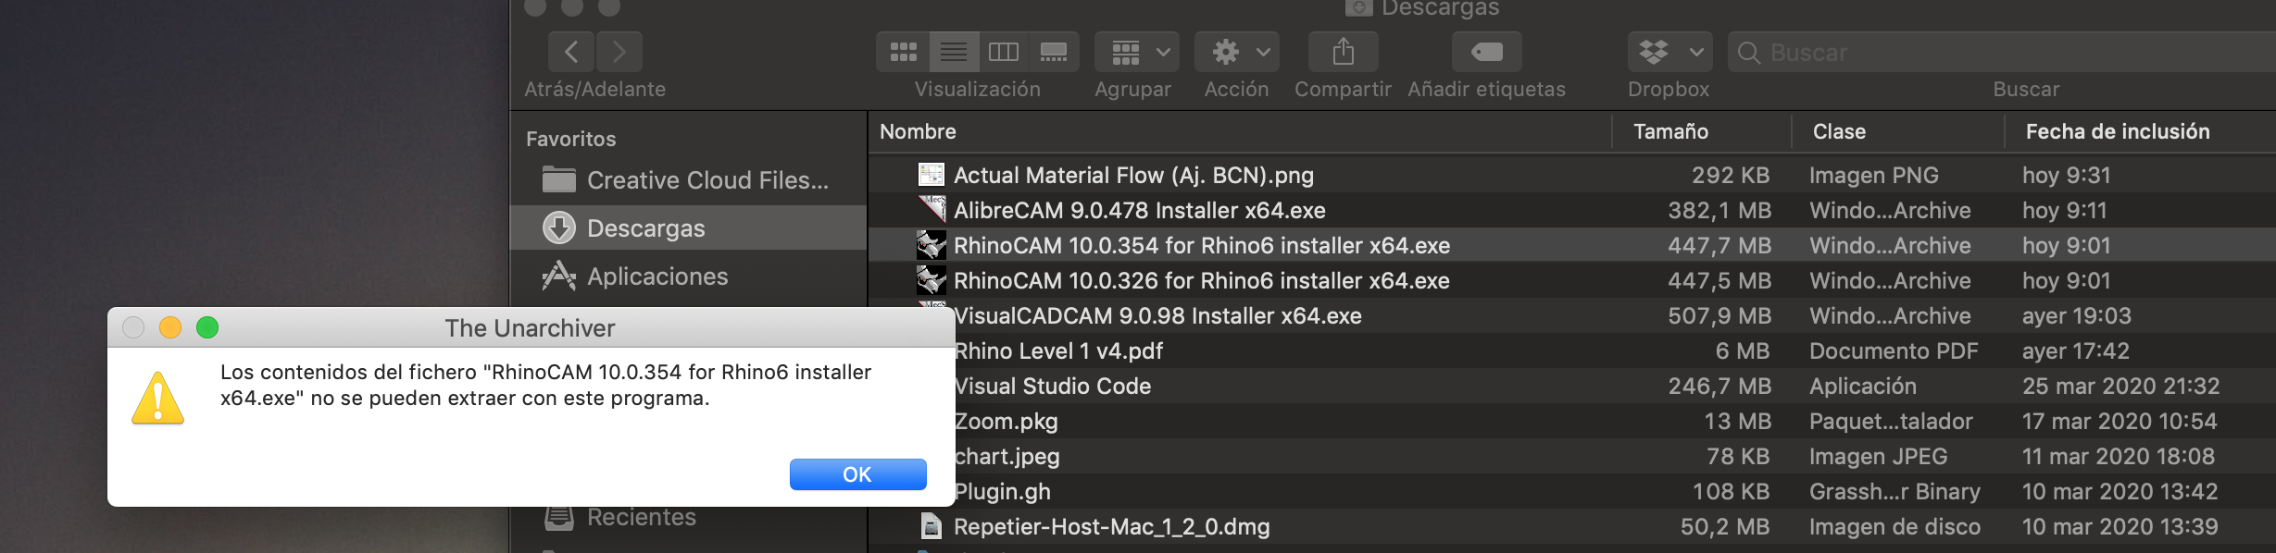
Task: Select AlibreCAM 9.0.478 Installer x64.exe
Action: point(1572,210)
